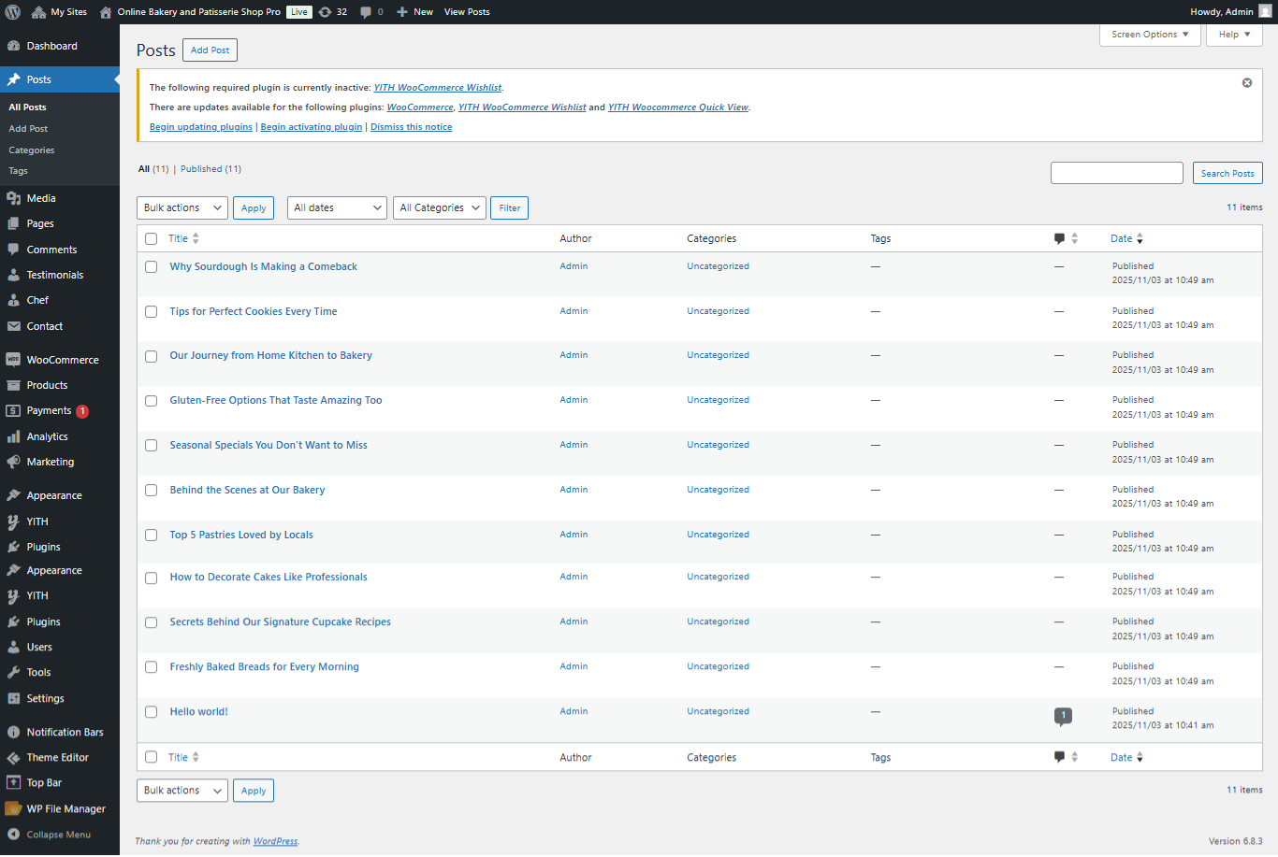1278x857 pixels.
Task: Collapse the admin sidebar menu
Action: pyautogui.click(x=58, y=835)
